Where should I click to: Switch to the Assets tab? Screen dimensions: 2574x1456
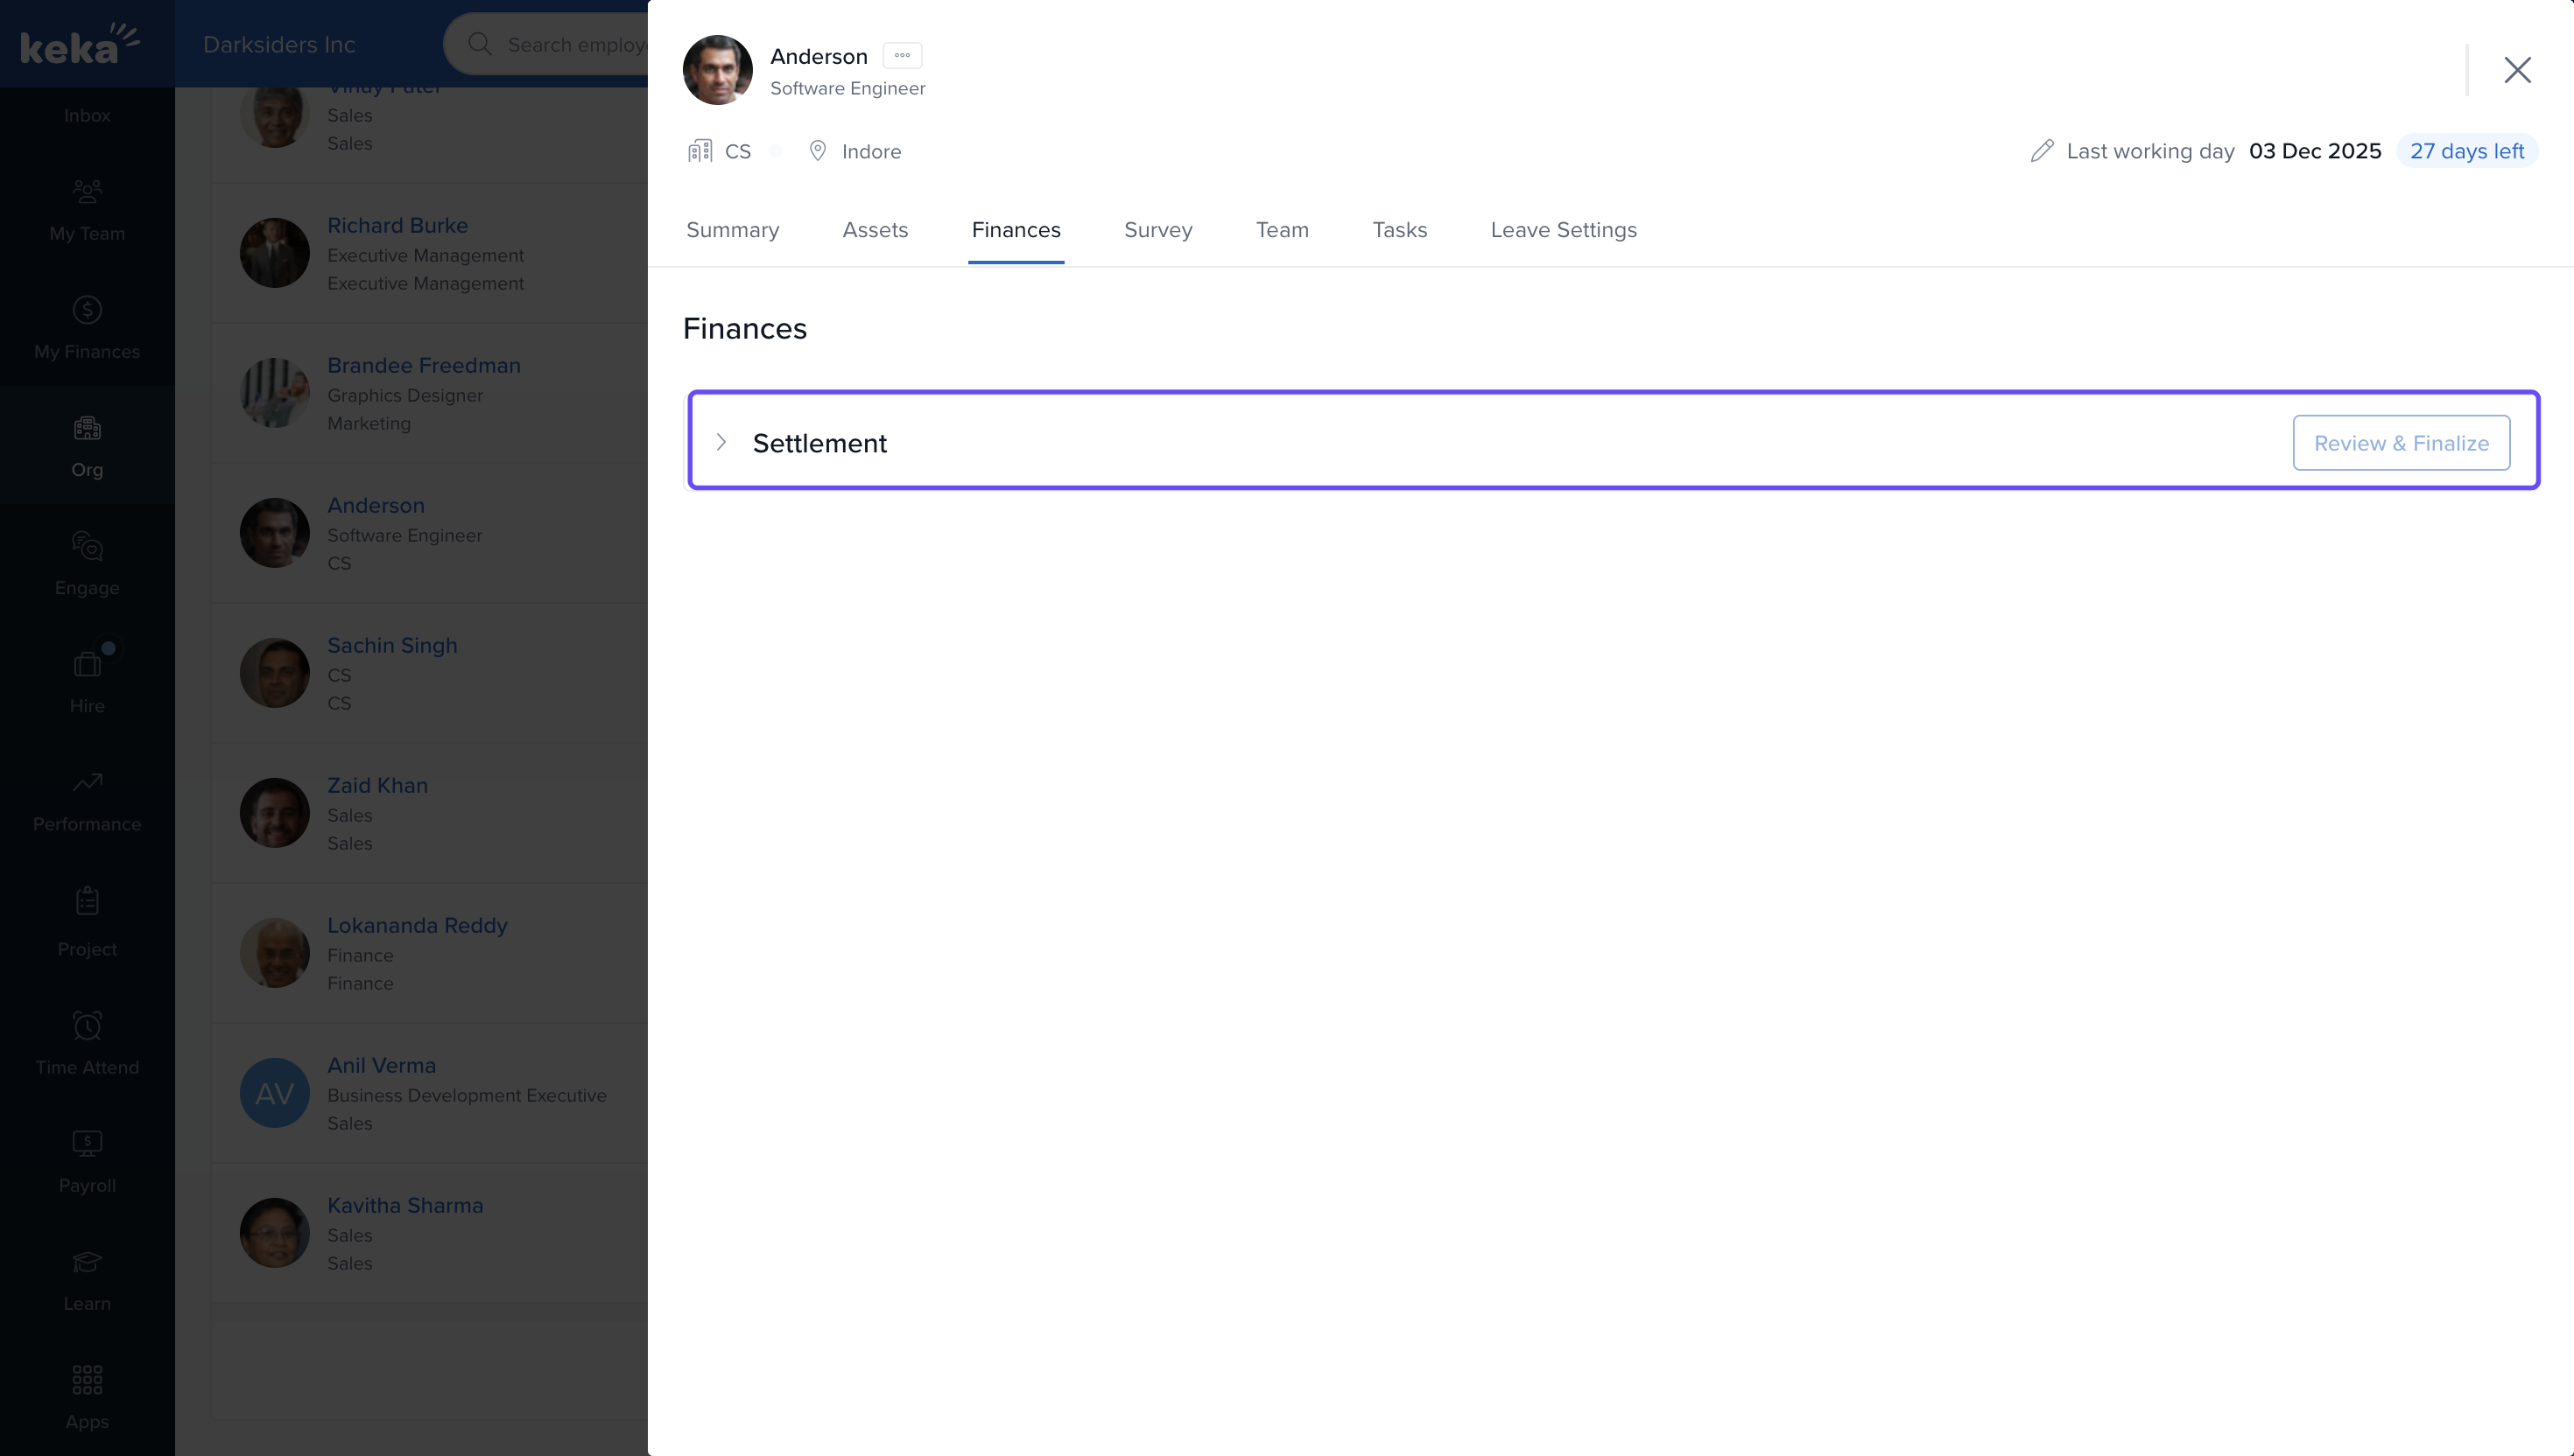[x=875, y=230]
